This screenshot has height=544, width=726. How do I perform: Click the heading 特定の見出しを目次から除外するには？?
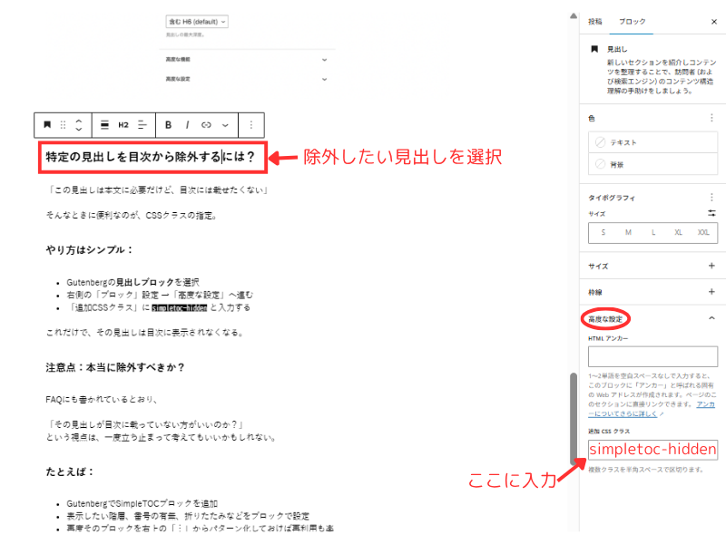[x=150, y=157]
